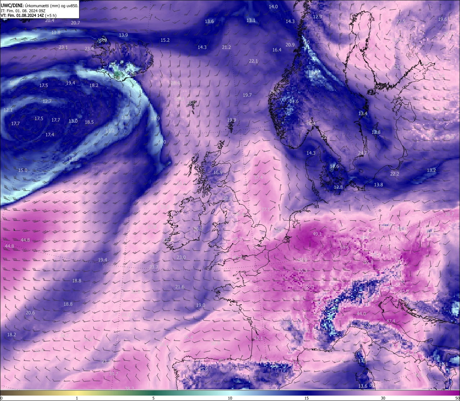This screenshot has height=401, width=460.
Task: Click the 12.9 value label
Action: pos(317,17)
